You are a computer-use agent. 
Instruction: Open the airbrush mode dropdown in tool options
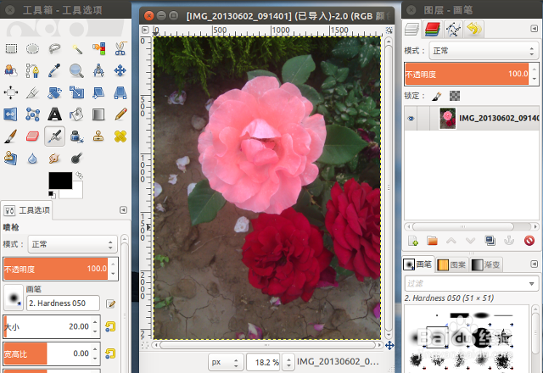coord(73,244)
